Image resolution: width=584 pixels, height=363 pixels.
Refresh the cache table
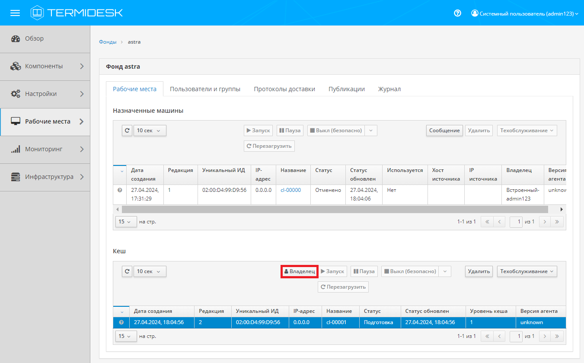[x=127, y=271]
